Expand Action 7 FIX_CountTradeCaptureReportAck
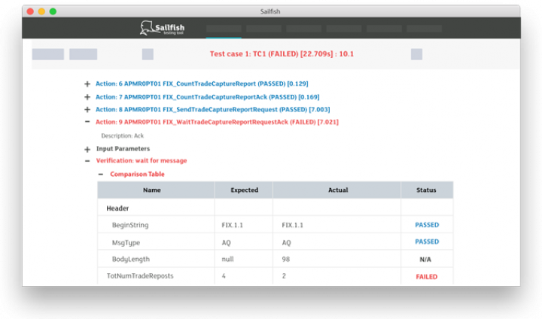Image resolution: width=542 pixels, height=319 pixels. click(x=87, y=97)
